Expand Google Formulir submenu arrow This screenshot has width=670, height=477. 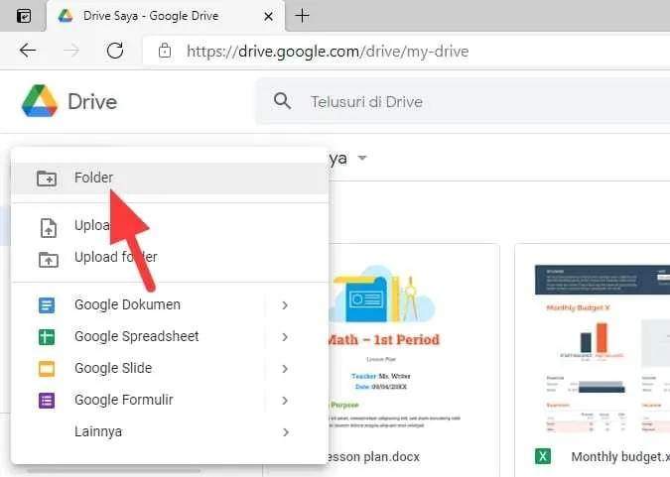click(285, 401)
